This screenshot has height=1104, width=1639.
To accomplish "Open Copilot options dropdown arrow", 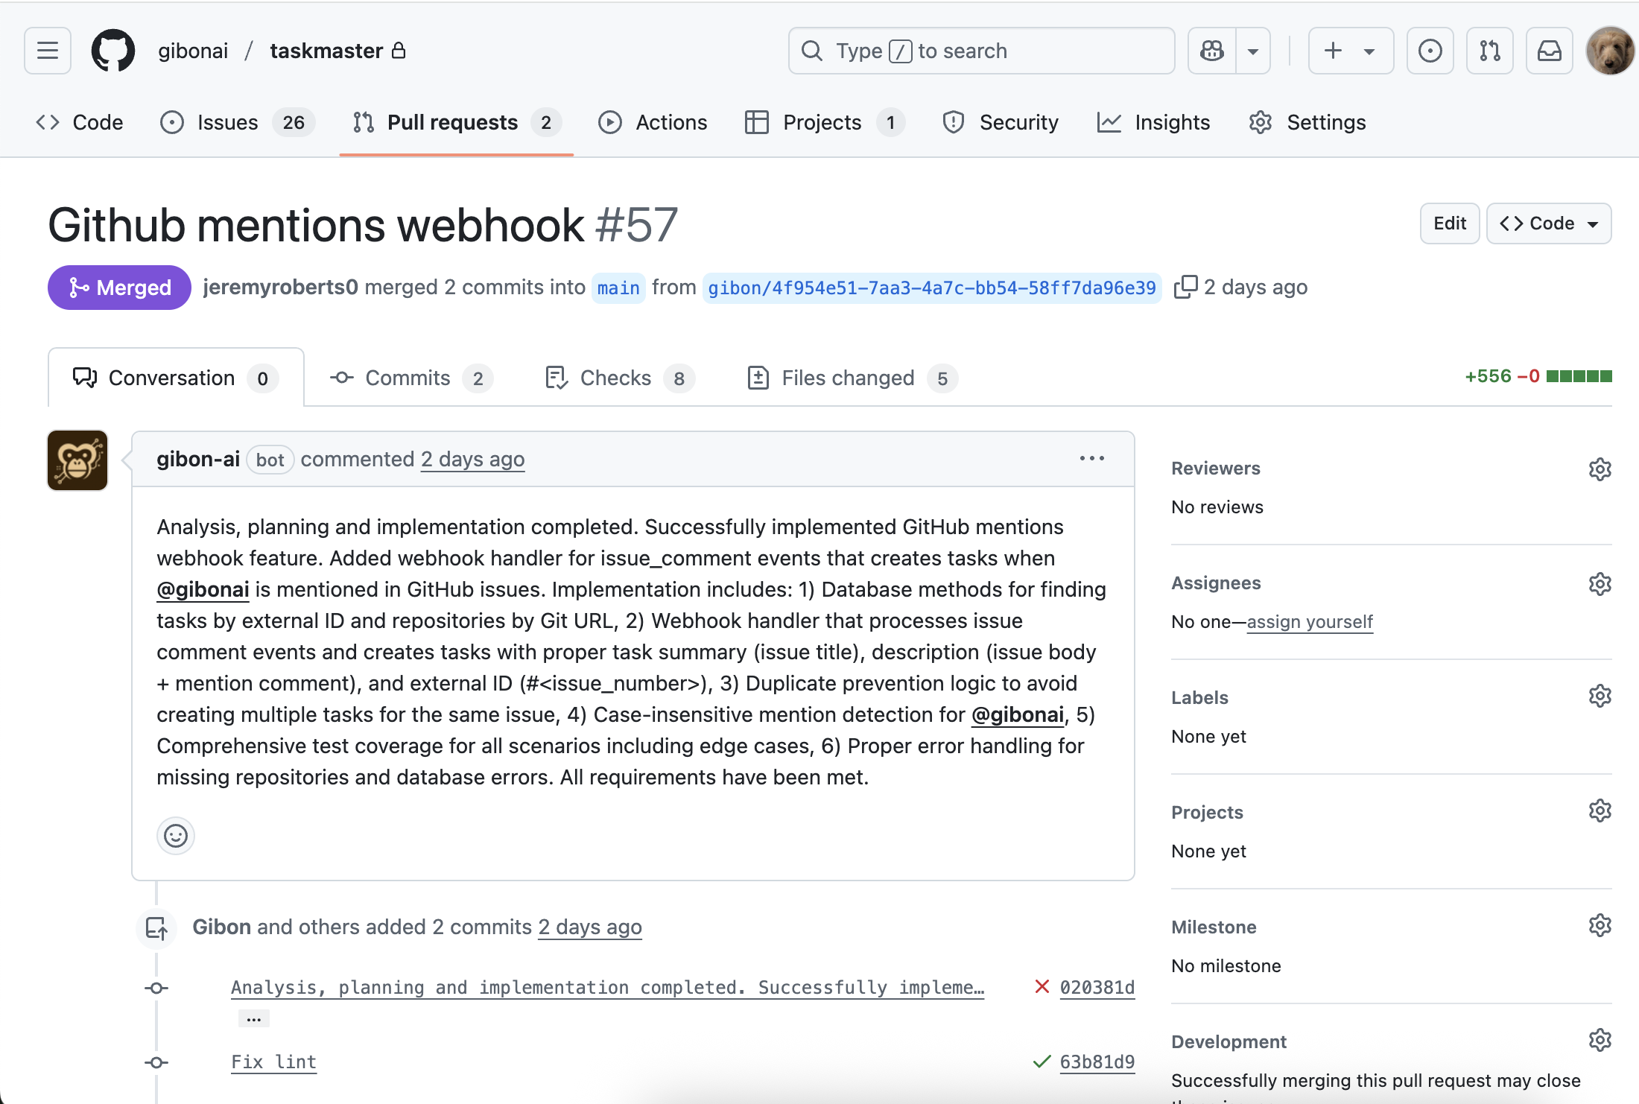I will [1253, 51].
